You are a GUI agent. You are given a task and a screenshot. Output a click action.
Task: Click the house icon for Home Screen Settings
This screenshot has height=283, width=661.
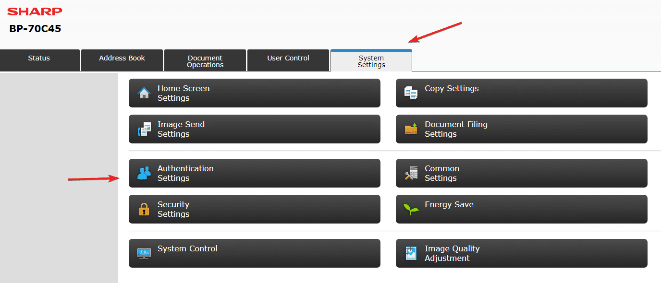click(x=144, y=93)
